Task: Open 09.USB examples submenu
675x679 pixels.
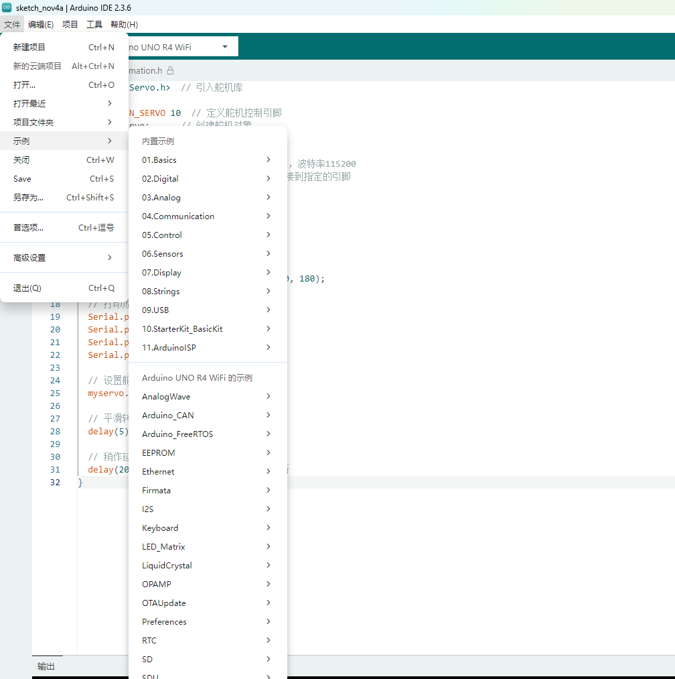Action: pos(208,310)
